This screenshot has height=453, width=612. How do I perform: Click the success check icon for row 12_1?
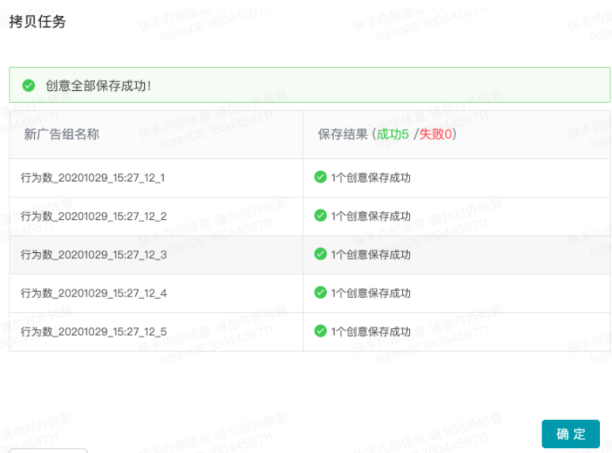[321, 177]
